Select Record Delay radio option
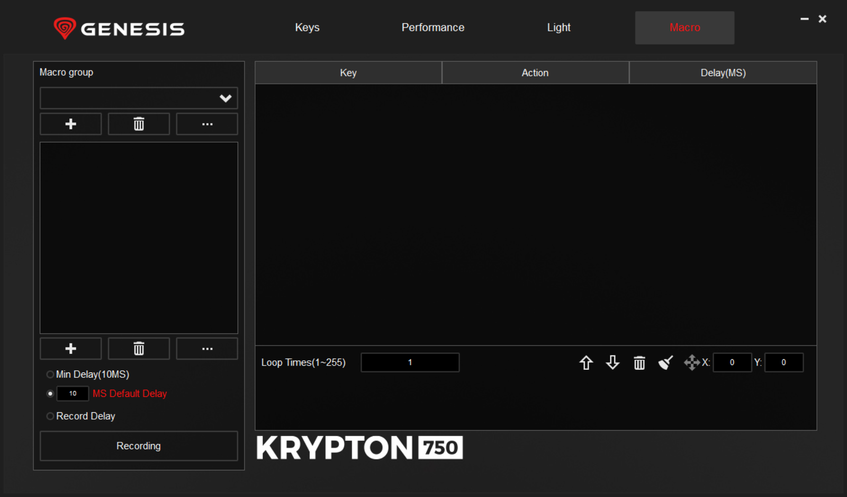Screen dimensions: 847x497 [x=50, y=416]
